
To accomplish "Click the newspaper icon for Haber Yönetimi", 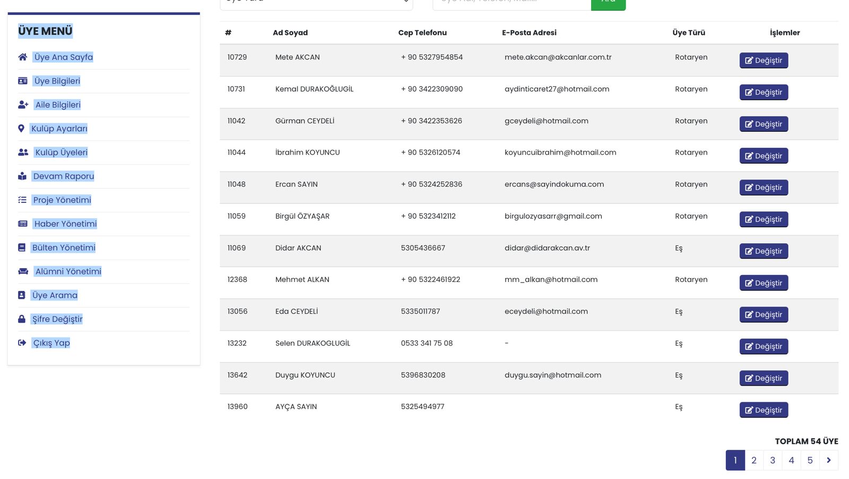I will pos(22,224).
